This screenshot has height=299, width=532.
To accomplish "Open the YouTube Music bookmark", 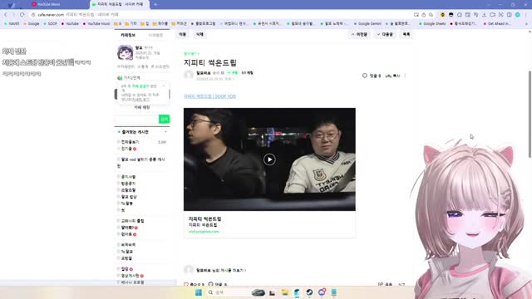I will pyautogui.click(x=96, y=24).
